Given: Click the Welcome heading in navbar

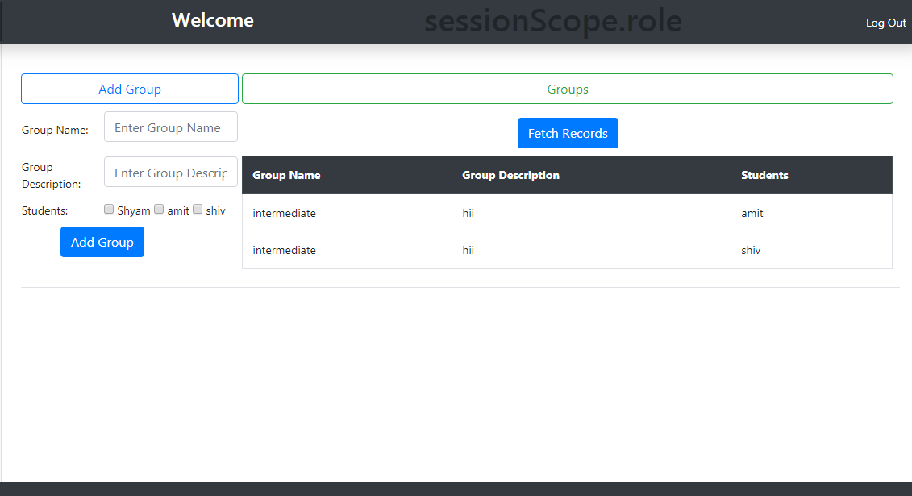Looking at the screenshot, I should click(x=213, y=20).
